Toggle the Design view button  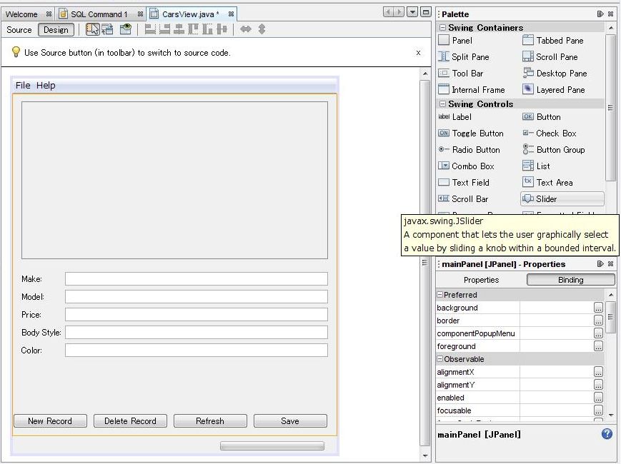(56, 30)
